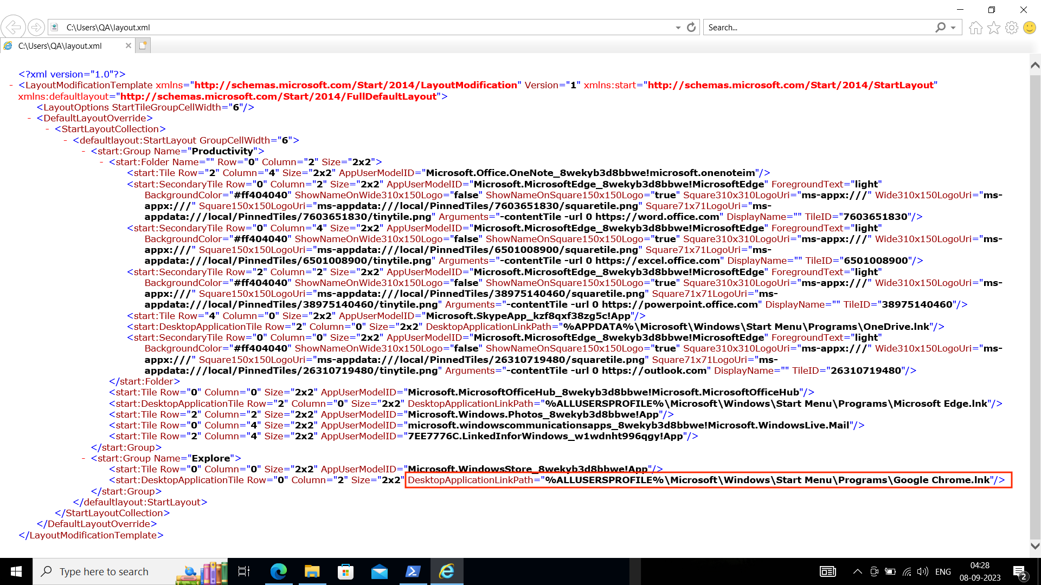Refresh the layout.xml page
This screenshot has width=1041, height=585.
click(691, 27)
